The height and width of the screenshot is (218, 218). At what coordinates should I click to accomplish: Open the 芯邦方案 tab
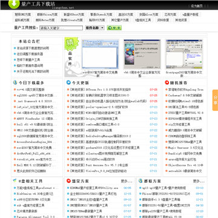[x=170, y=15]
